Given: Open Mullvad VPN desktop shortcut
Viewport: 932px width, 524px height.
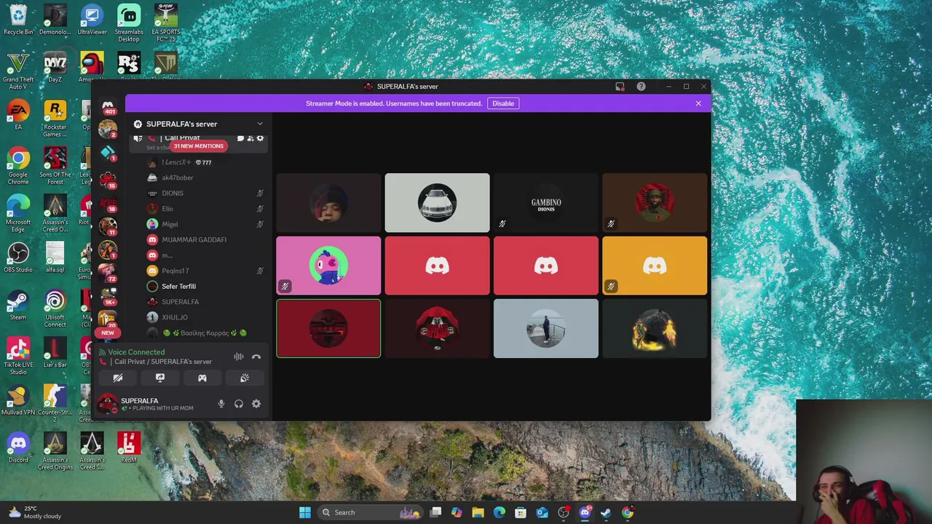Looking at the screenshot, I should (x=18, y=401).
